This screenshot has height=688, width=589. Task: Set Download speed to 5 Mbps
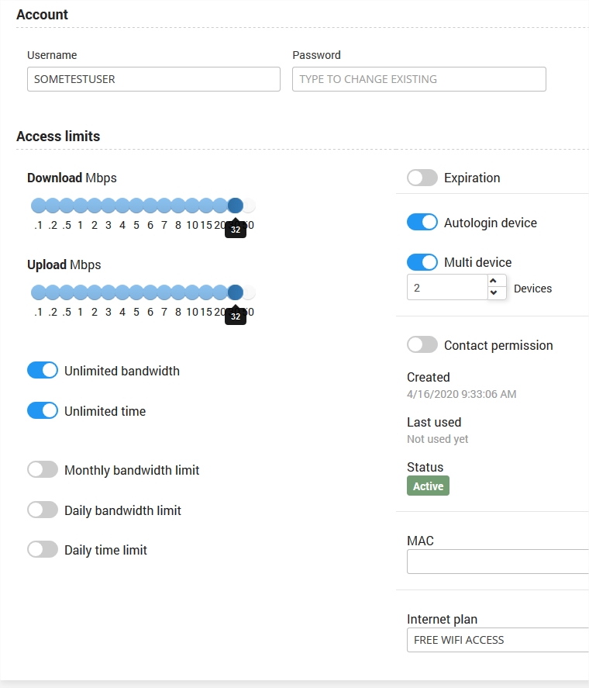click(136, 206)
